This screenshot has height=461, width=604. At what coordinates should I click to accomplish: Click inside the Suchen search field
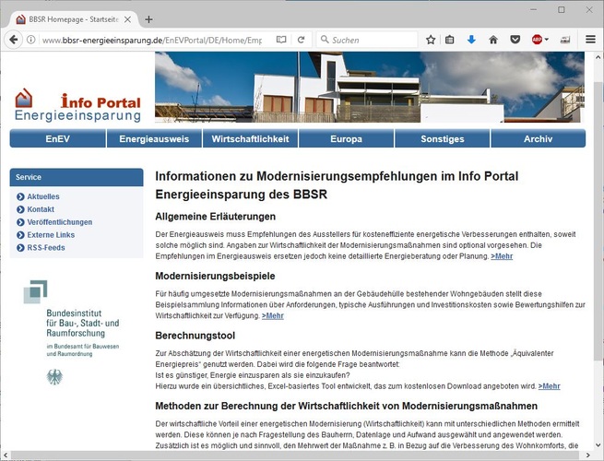369,40
